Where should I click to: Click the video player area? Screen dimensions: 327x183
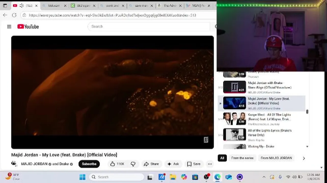[x=113, y=92]
